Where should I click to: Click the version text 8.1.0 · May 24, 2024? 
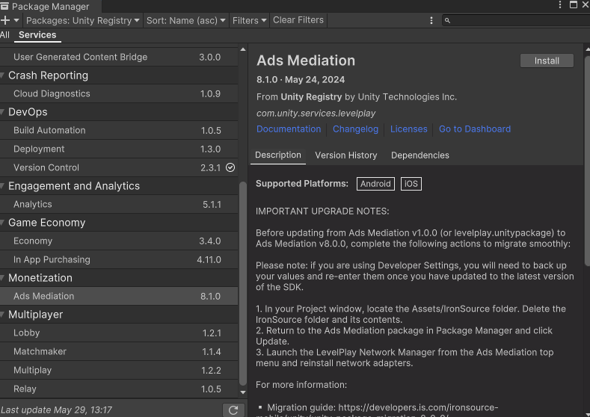[x=301, y=80]
